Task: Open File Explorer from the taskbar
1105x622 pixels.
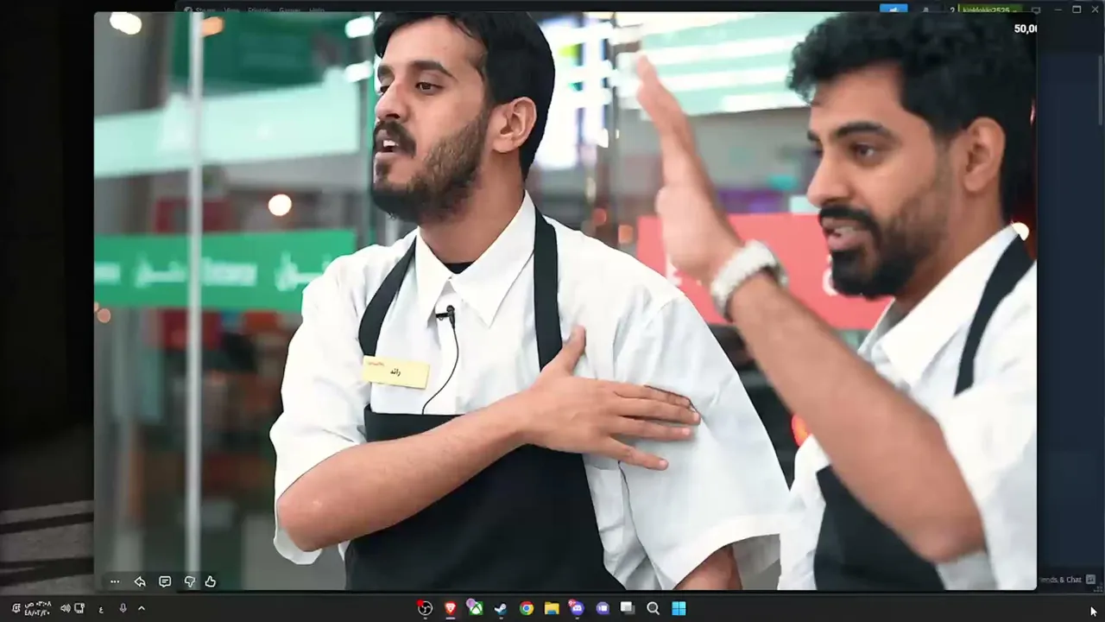Action: (551, 608)
